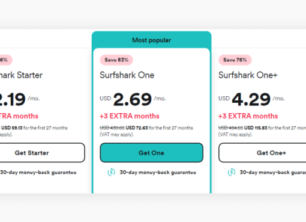The height and width of the screenshot is (222, 306).
Task: Click money-back icon under Surfshark One+
Action: coord(232,172)
